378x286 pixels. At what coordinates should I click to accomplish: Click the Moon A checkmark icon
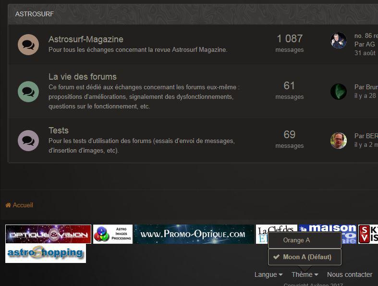(276, 257)
